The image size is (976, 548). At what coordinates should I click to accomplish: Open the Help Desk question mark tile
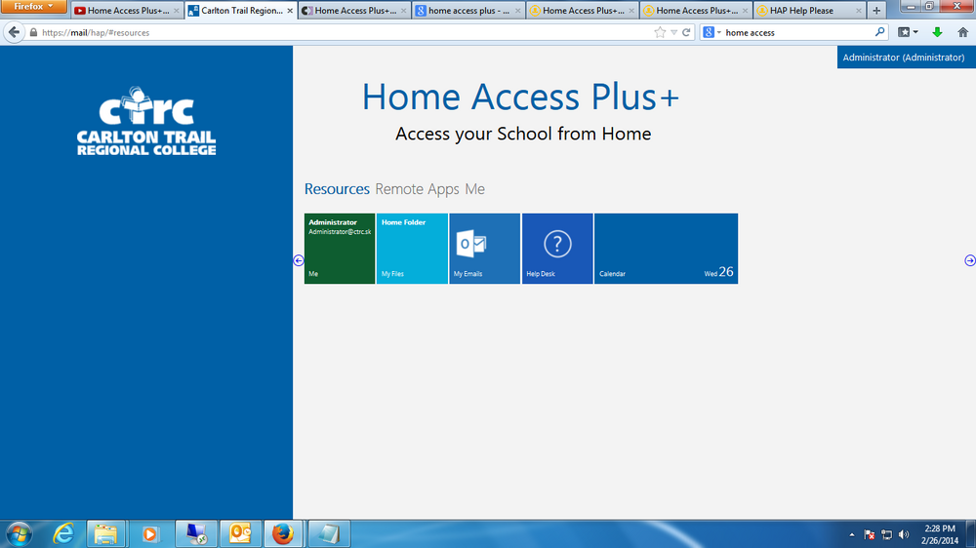point(557,249)
